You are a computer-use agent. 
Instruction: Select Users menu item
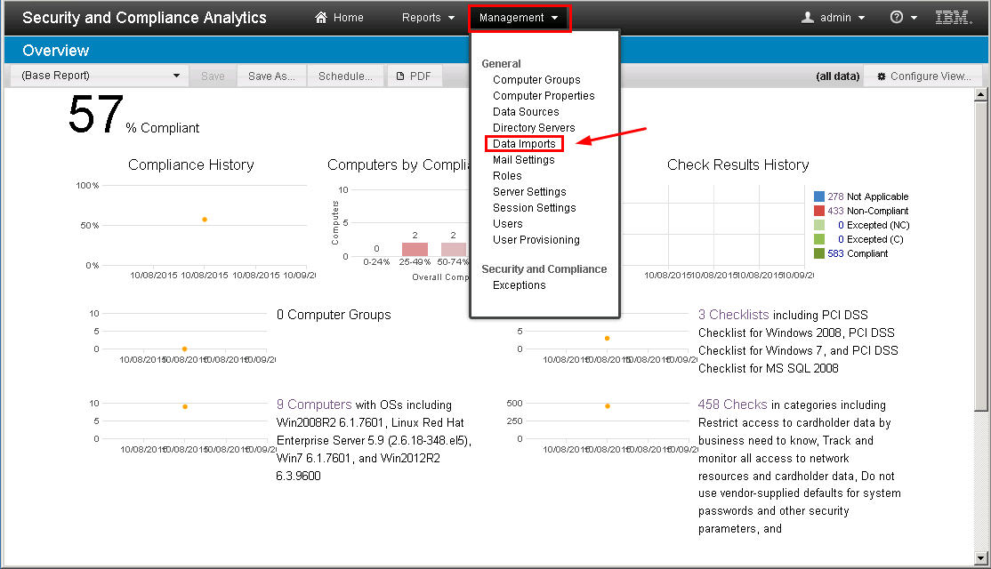[x=507, y=223]
